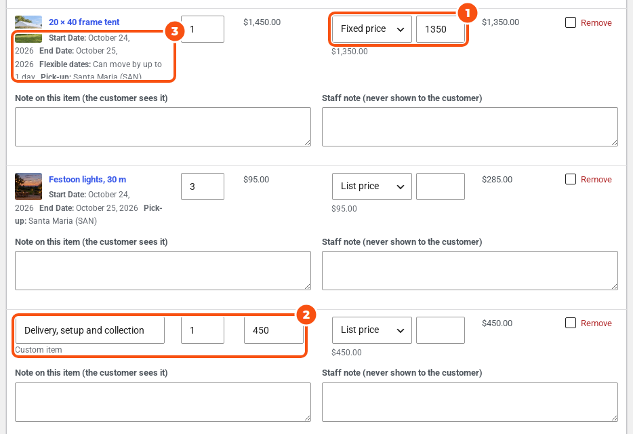633x434 pixels.
Task: Tick the Remove checkbox for Festoon lights
Action: click(571, 179)
